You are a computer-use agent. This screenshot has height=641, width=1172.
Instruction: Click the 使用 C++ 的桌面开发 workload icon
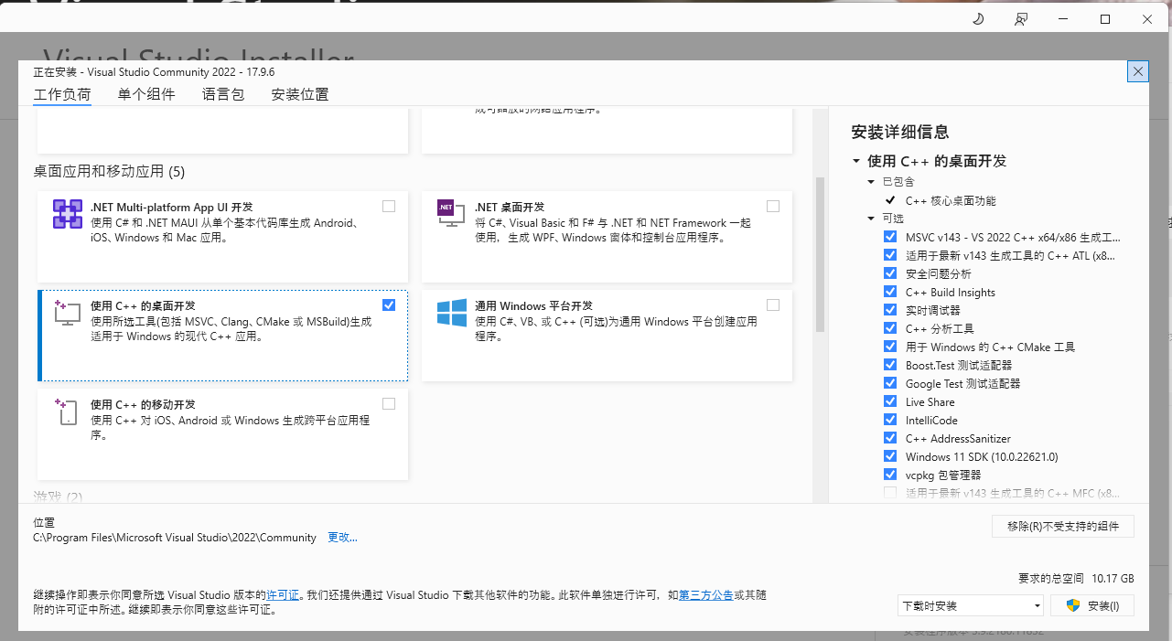68,313
